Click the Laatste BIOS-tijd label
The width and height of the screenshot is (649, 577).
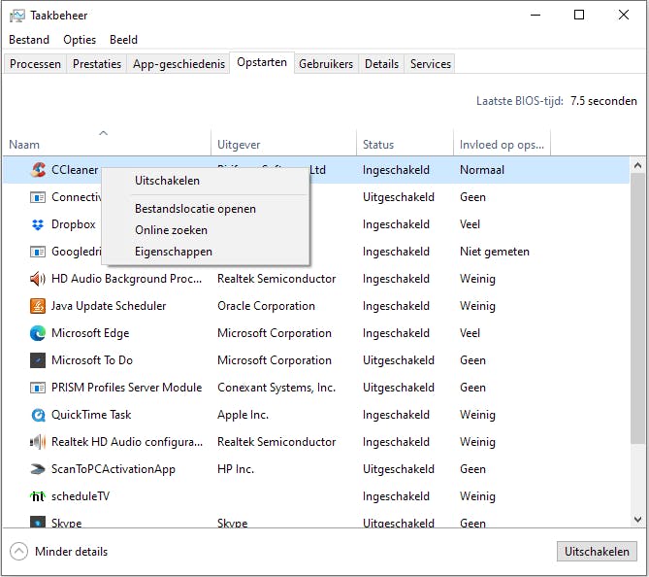point(519,101)
